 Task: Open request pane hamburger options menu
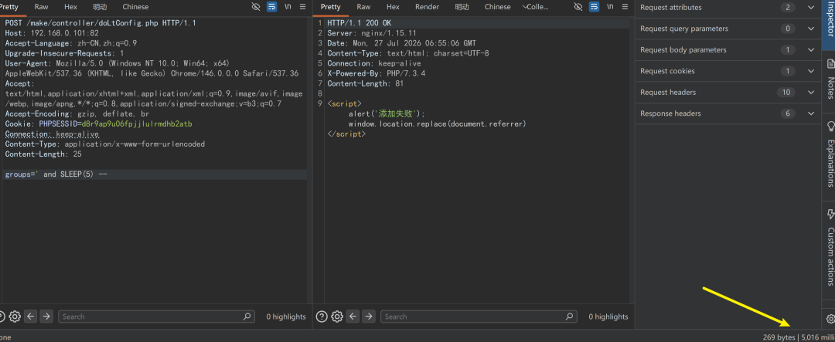point(302,7)
